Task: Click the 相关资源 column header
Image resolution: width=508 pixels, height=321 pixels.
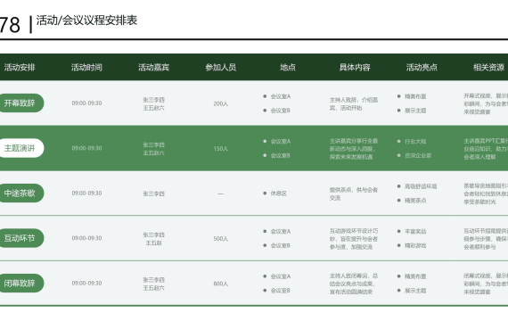Action: click(x=489, y=68)
